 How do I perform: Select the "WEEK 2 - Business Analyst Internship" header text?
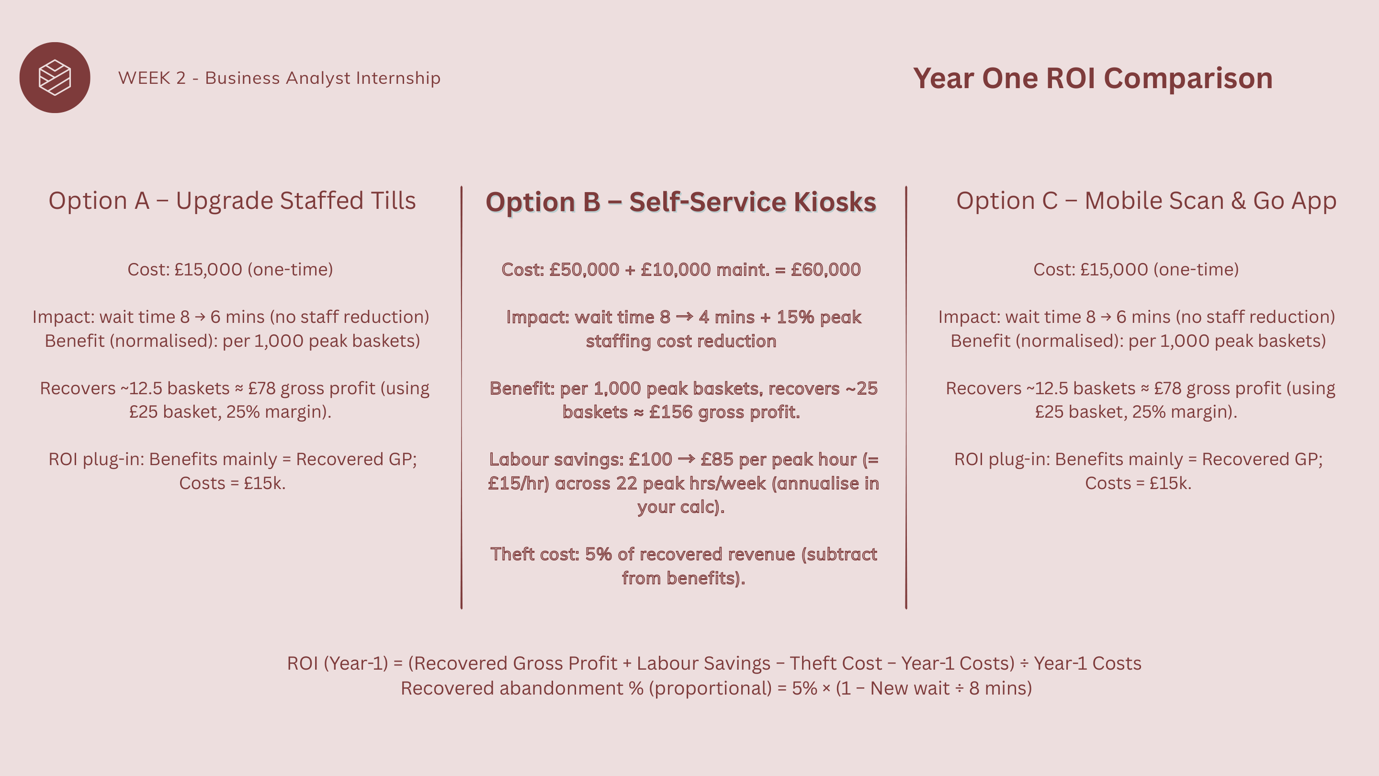(279, 78)
